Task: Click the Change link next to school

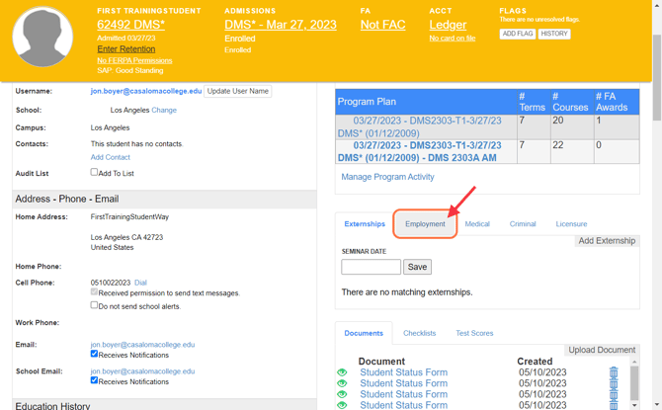Action: [164, 110]
